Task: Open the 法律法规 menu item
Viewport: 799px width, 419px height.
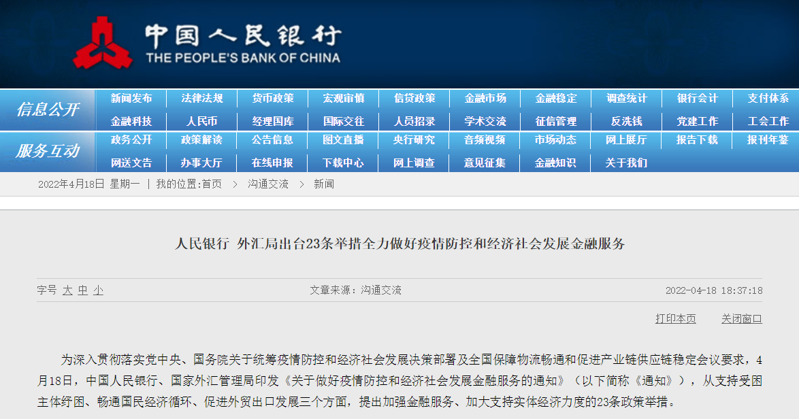Action: [x=201, y=98]
